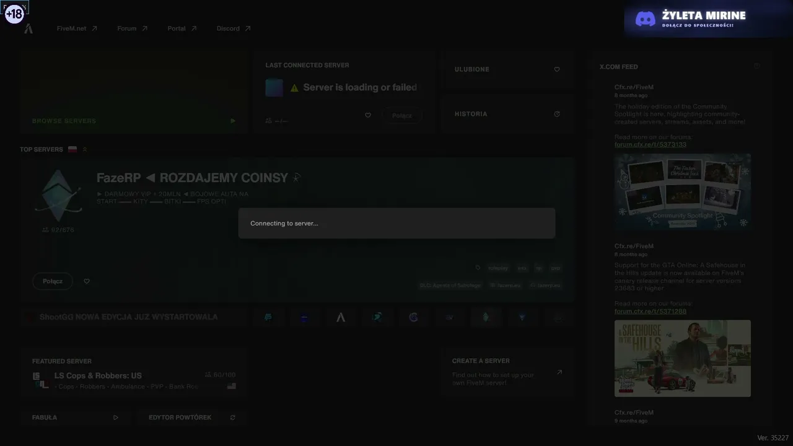Image resolution: width=793 pixels, height=446 pixels.
Task: Open the forum.cfx.re/t/5373133 link
Action: coord(651,144)
